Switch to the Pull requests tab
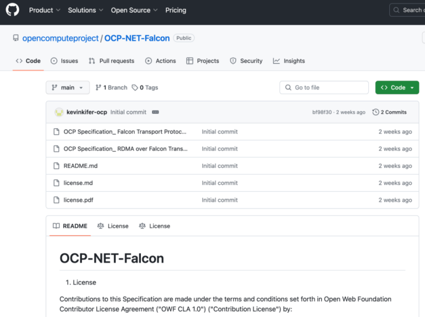The width and height of the screenshot is (425, 317). 111,61
